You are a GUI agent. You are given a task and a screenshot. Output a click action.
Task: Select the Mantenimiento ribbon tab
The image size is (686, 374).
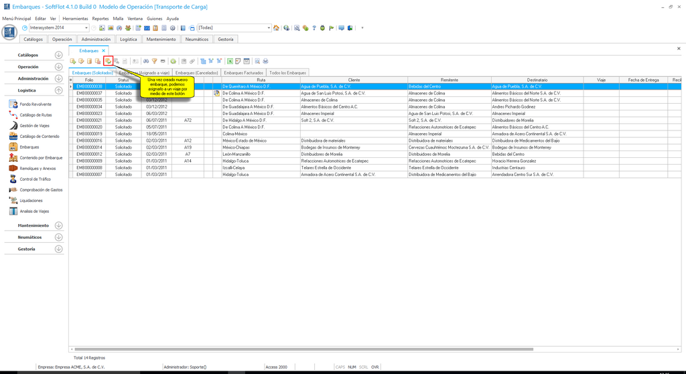161,39
